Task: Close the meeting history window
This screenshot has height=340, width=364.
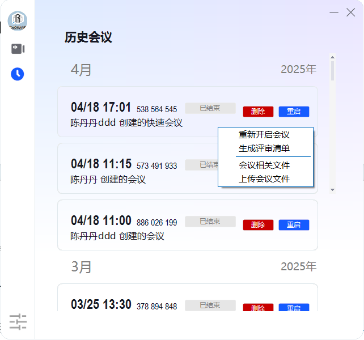Action: [351, 12]
